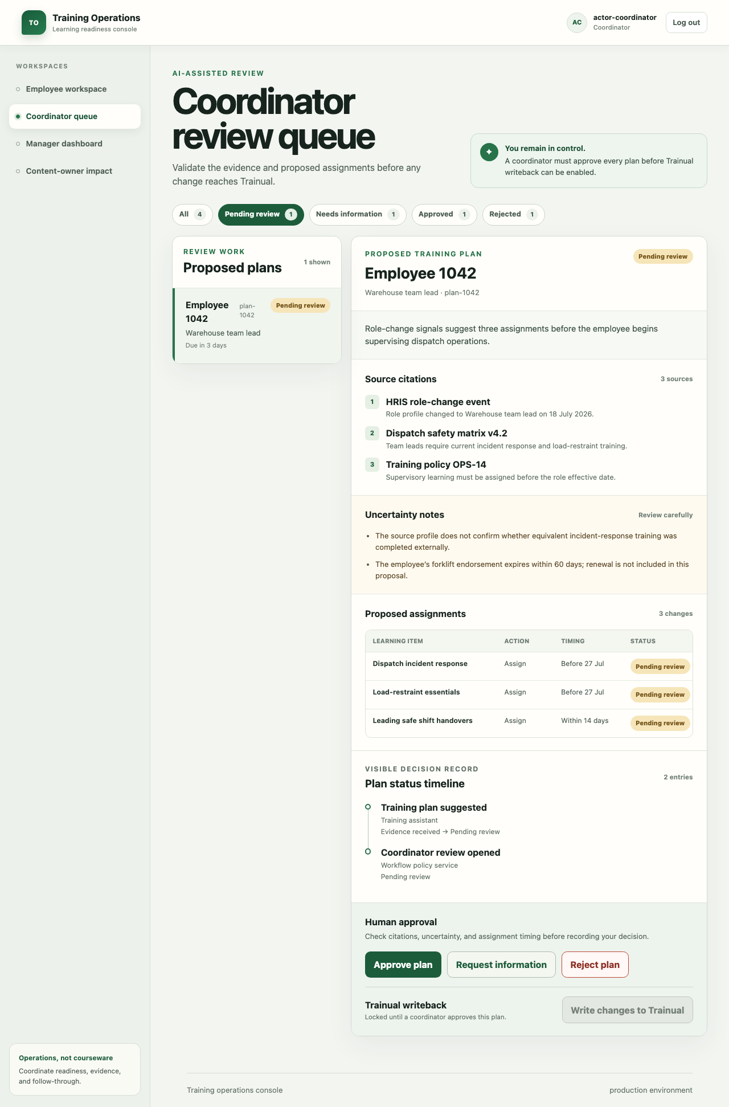Viewport: 729px width, 1107px height.
Task: Open Content-owner impact workspace
Action: point(75,171)
